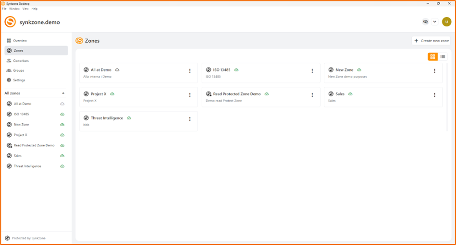
Task: Open Groups in sidebar
Action: click(36, 70)
